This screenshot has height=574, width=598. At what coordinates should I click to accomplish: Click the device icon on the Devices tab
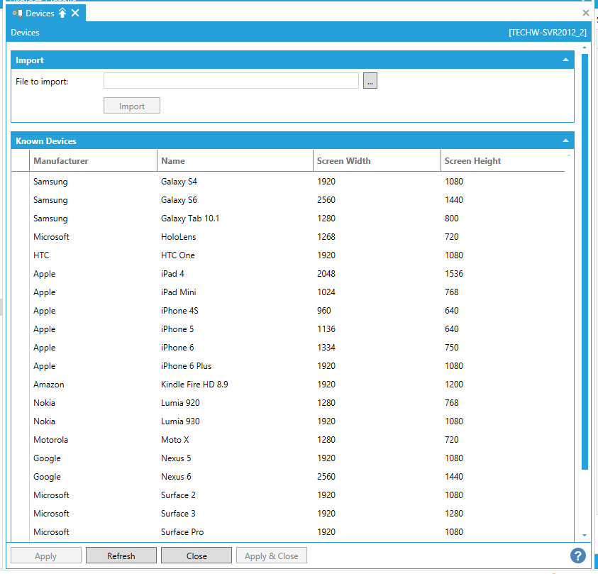point(17,13)
